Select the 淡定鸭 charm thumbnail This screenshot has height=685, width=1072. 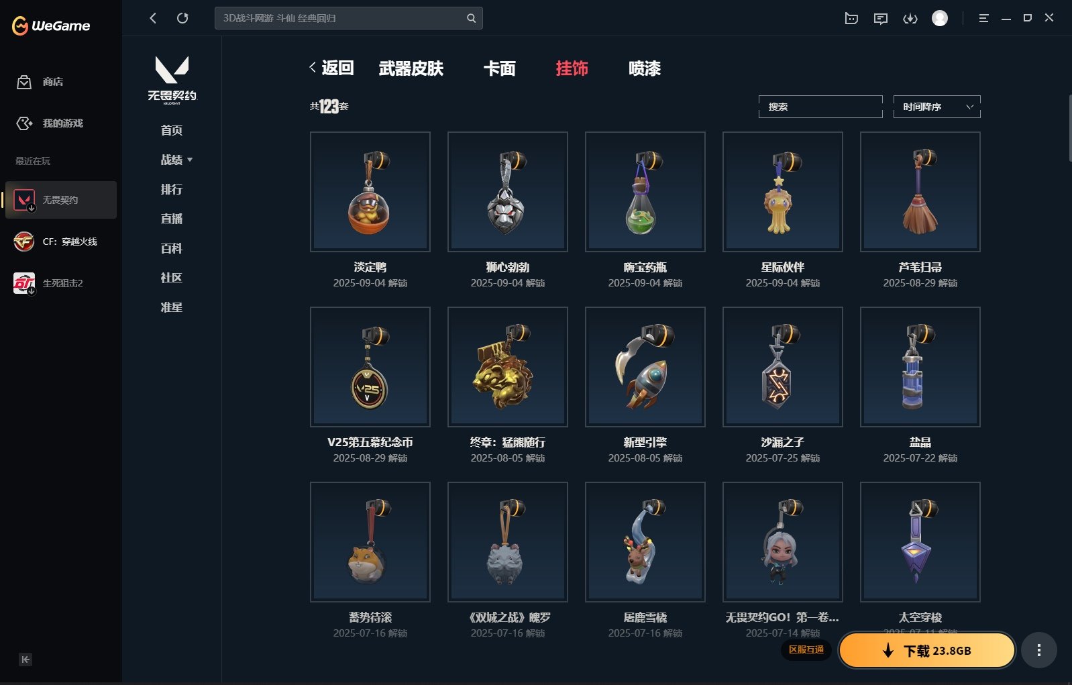pos(370,192)
